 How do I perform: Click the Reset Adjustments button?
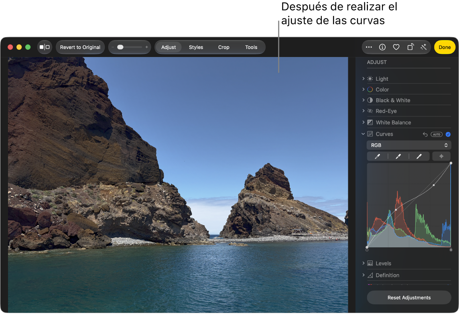click(409, 298)
